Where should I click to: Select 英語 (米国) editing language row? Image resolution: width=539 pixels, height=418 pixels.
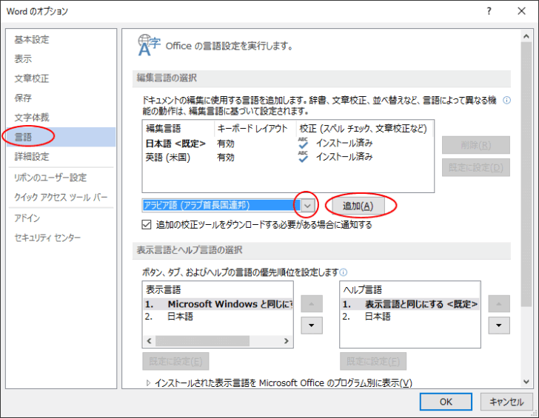(288, 157)
